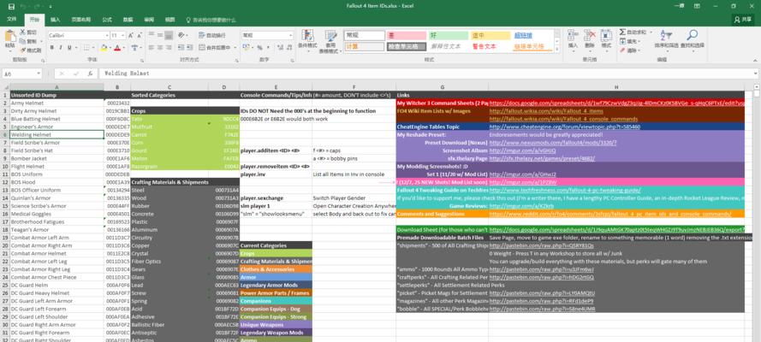Screen dimensions: 761x342
Task: Click the AutoSum sigma
Action: tap(622, 32)
